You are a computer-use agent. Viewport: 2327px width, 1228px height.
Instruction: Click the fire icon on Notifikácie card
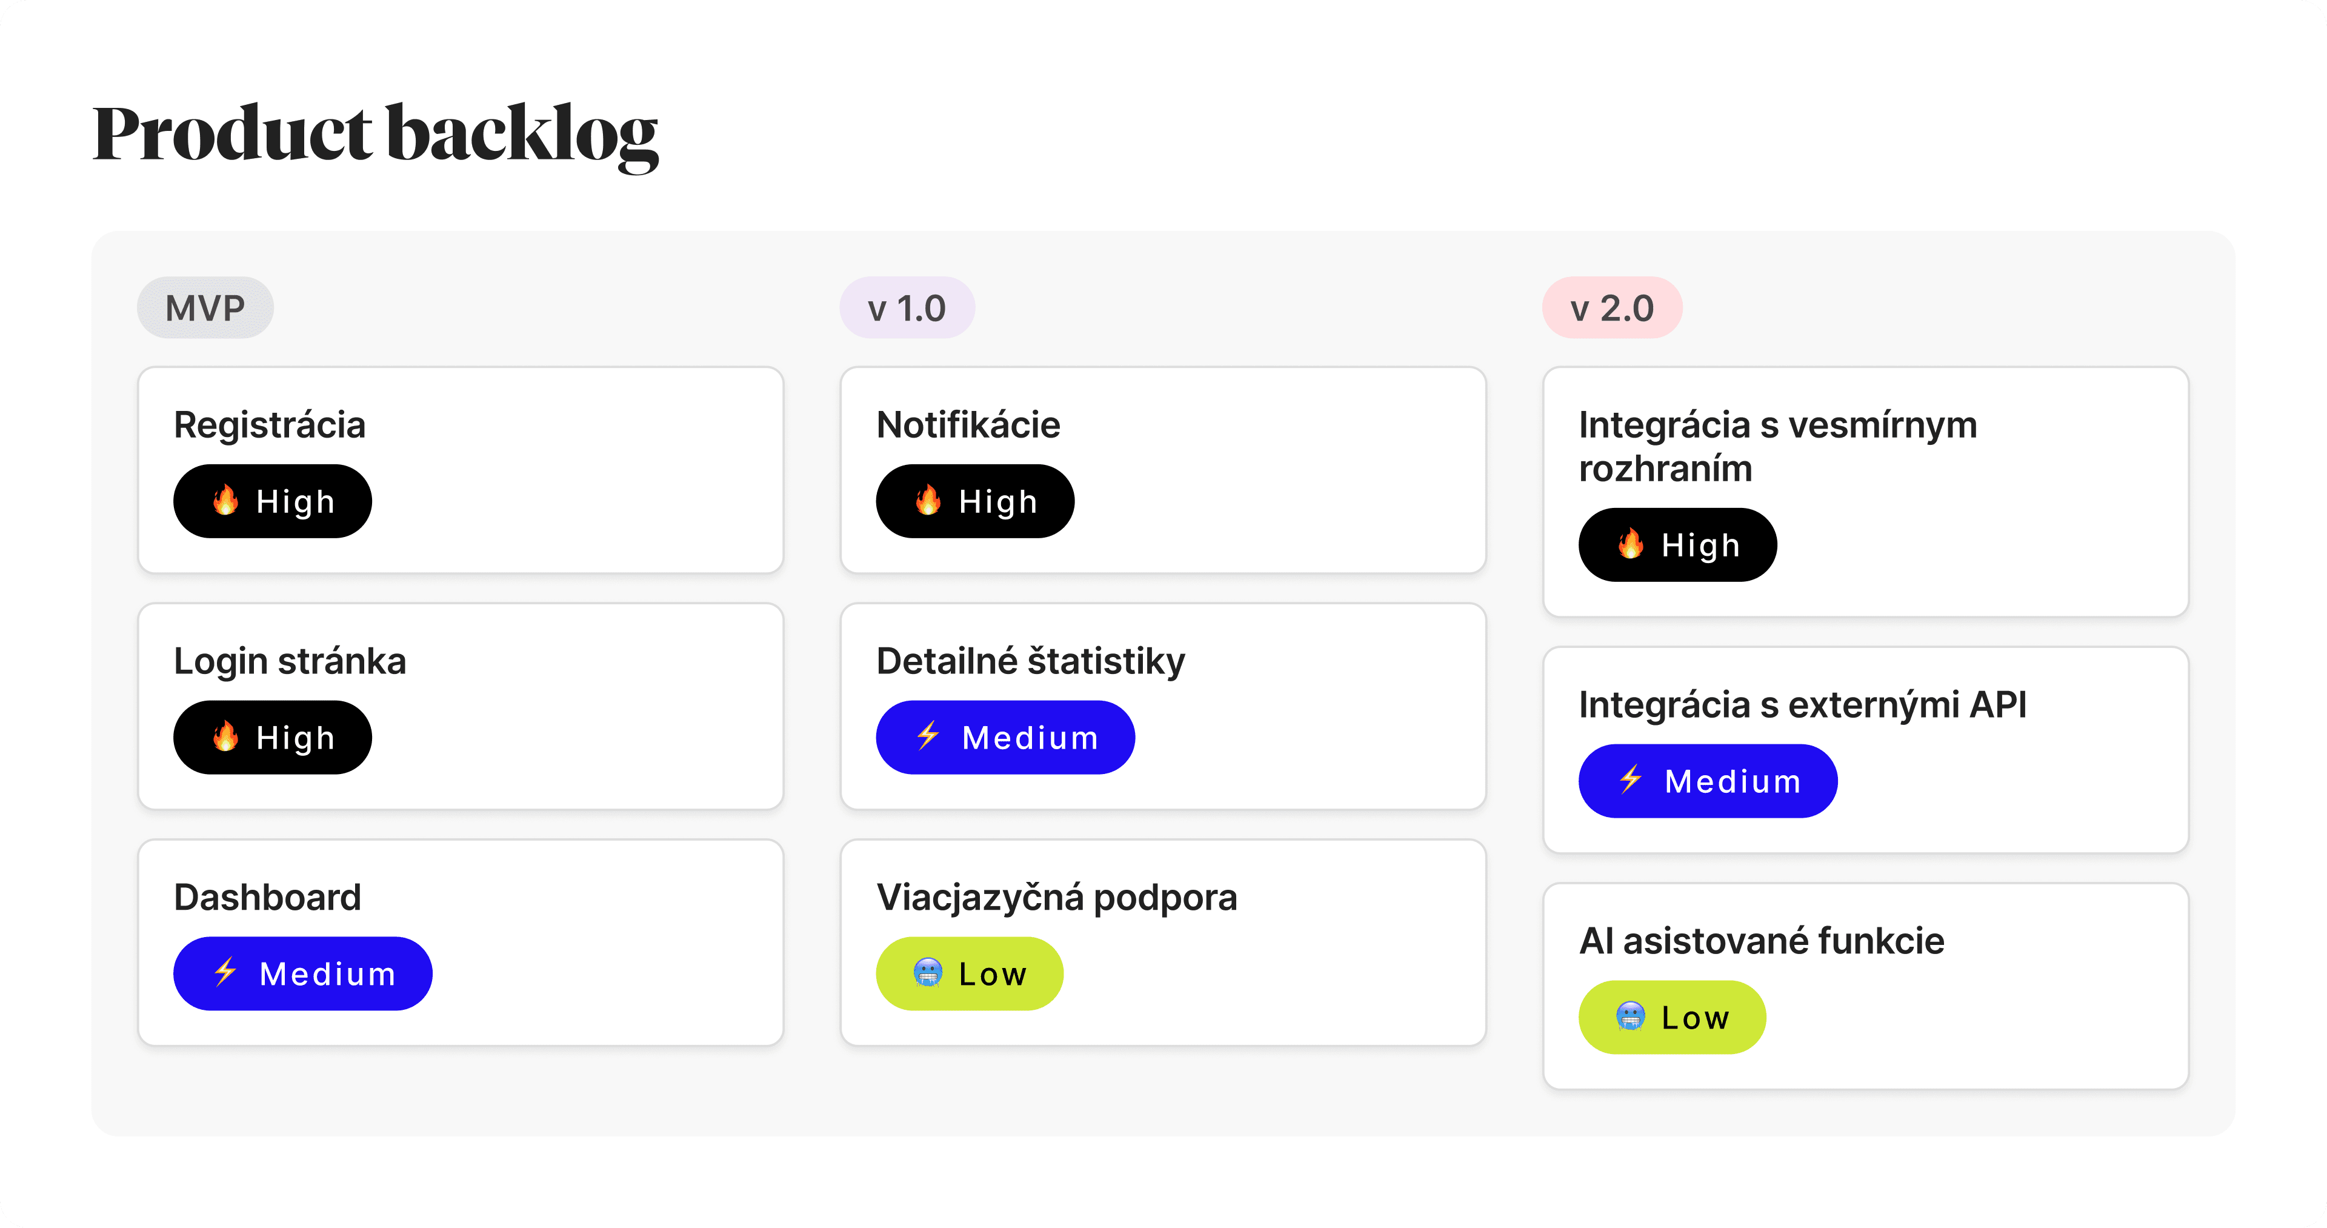click(928, 499)
